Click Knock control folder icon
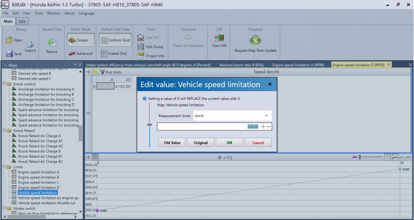 (9, 84)
